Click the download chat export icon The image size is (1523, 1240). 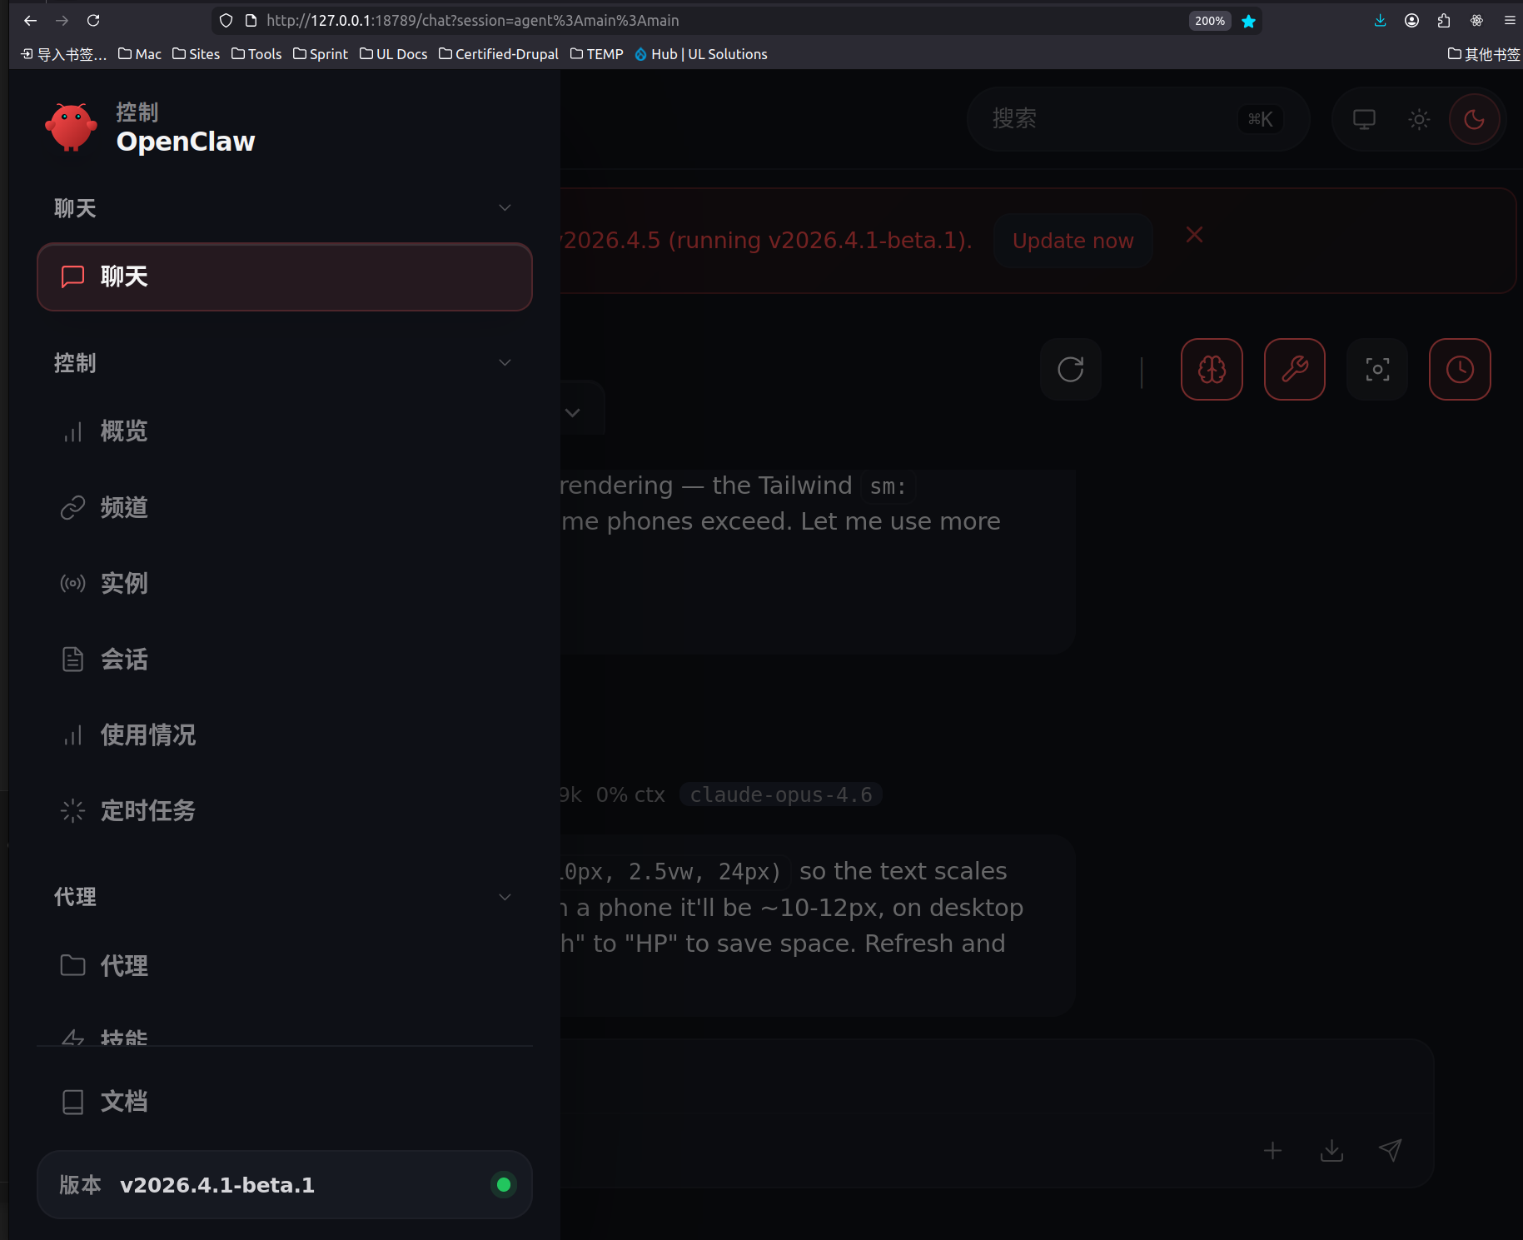(1331, 1150)
